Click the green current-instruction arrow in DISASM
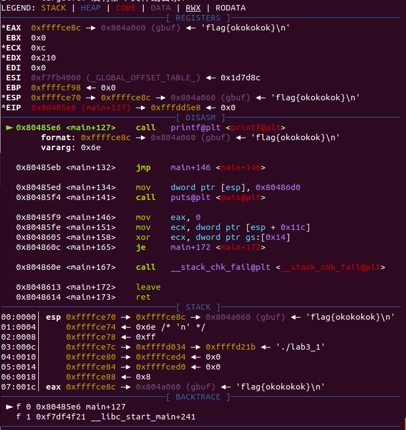 coord(9,127)
